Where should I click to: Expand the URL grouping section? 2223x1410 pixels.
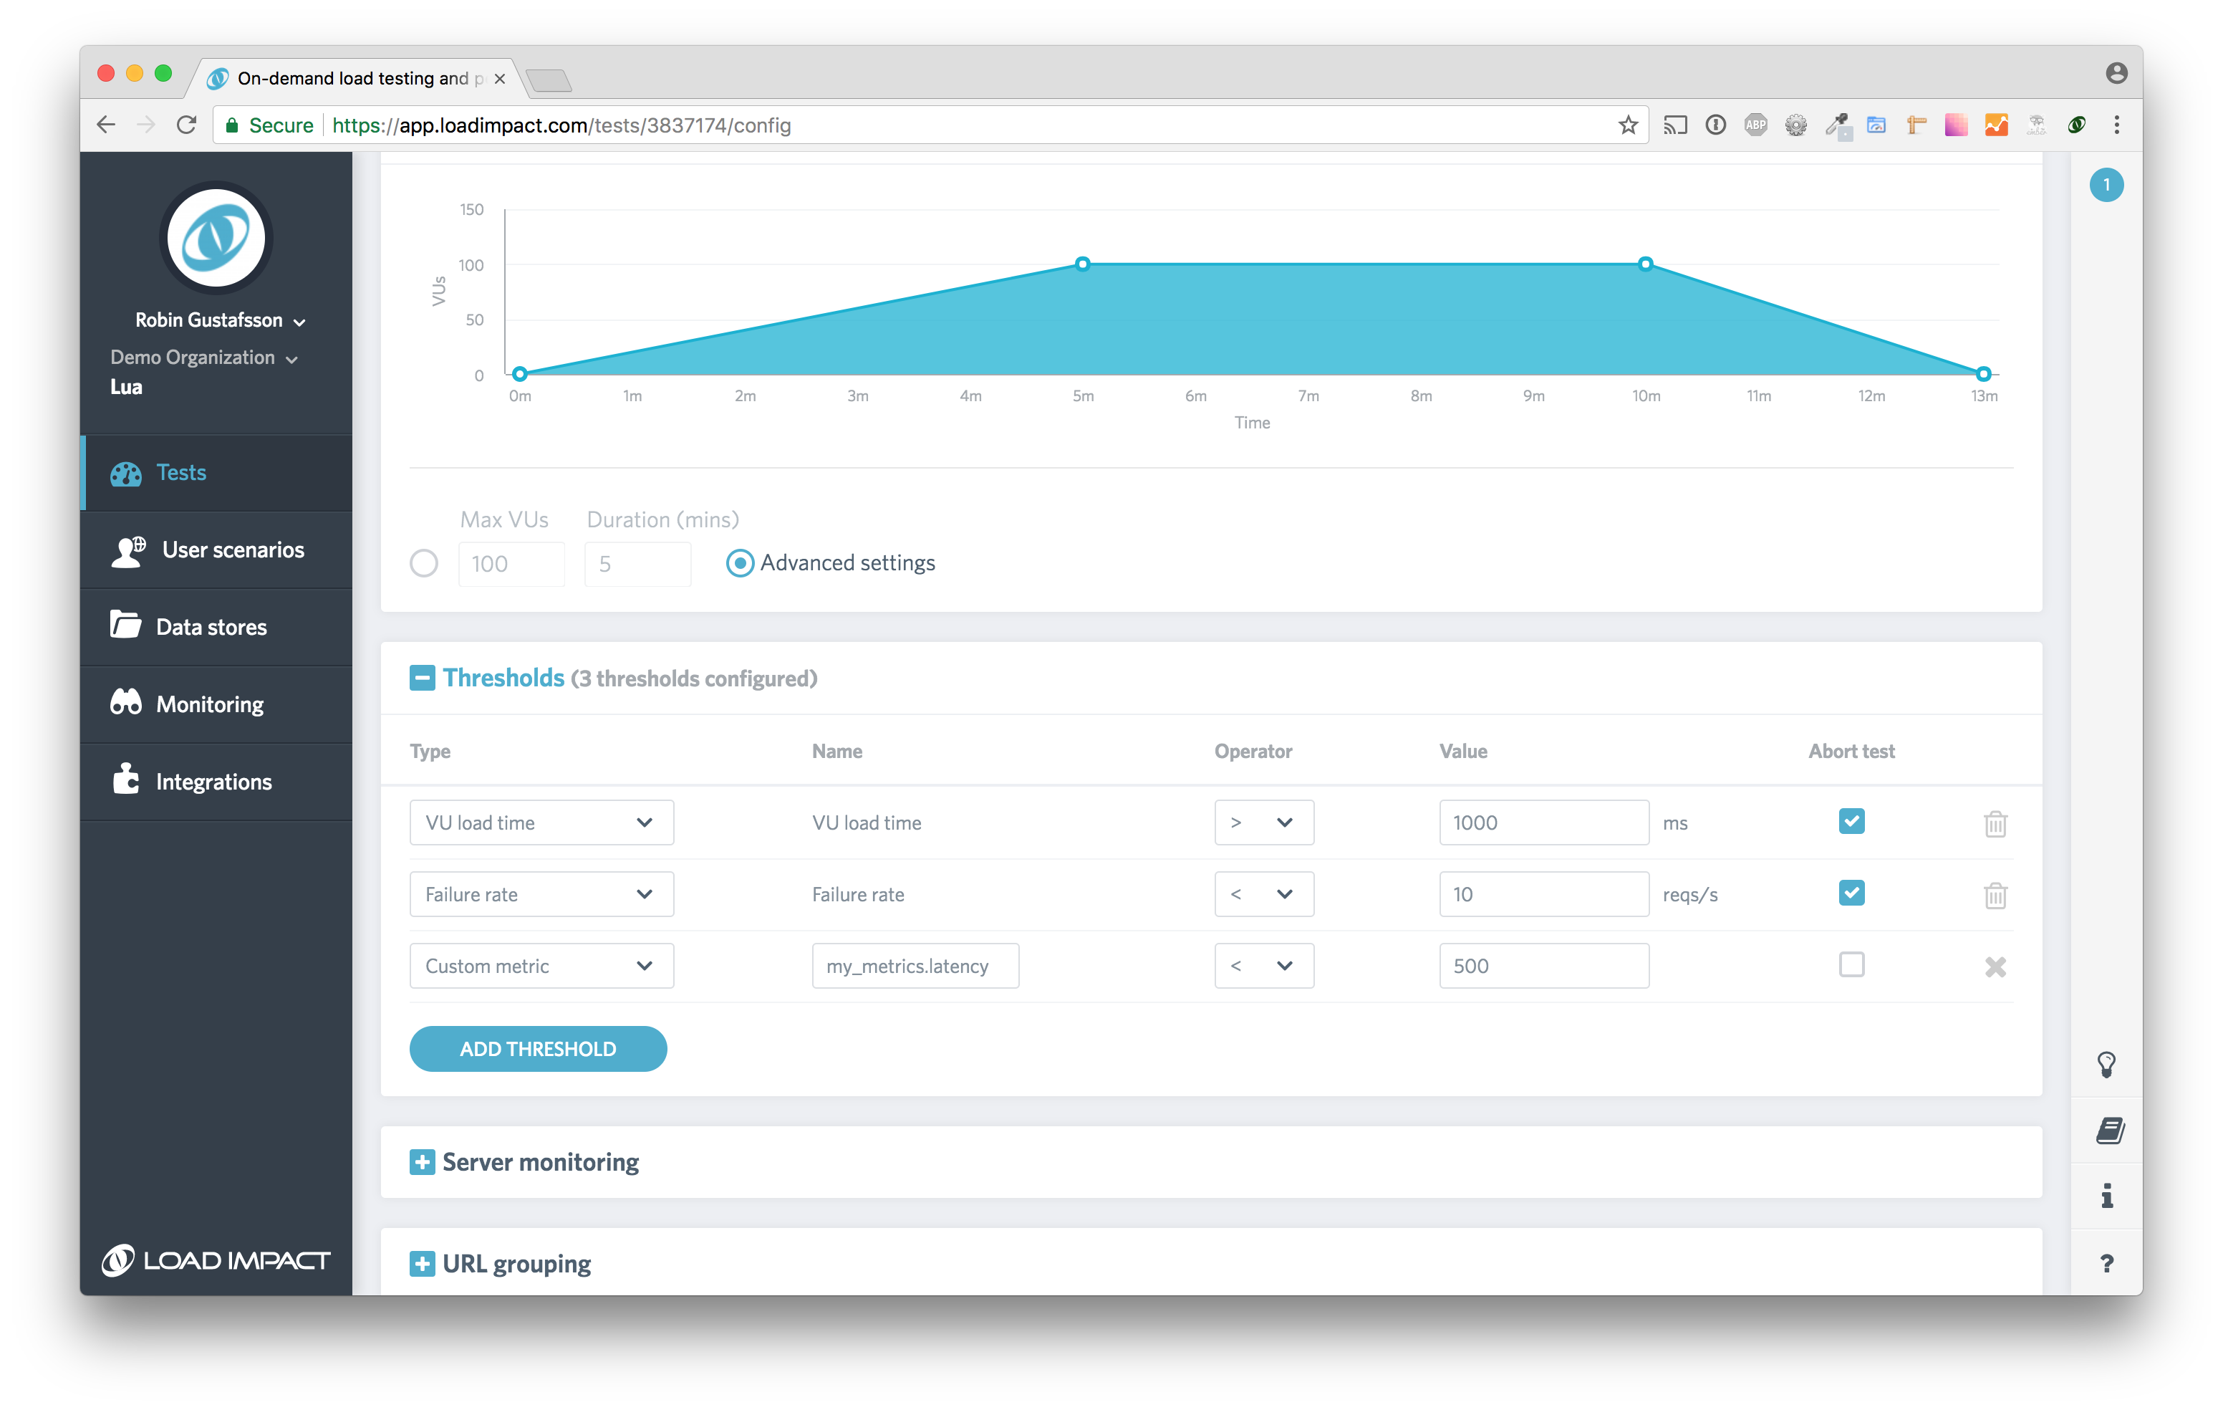click(424, 1263)
